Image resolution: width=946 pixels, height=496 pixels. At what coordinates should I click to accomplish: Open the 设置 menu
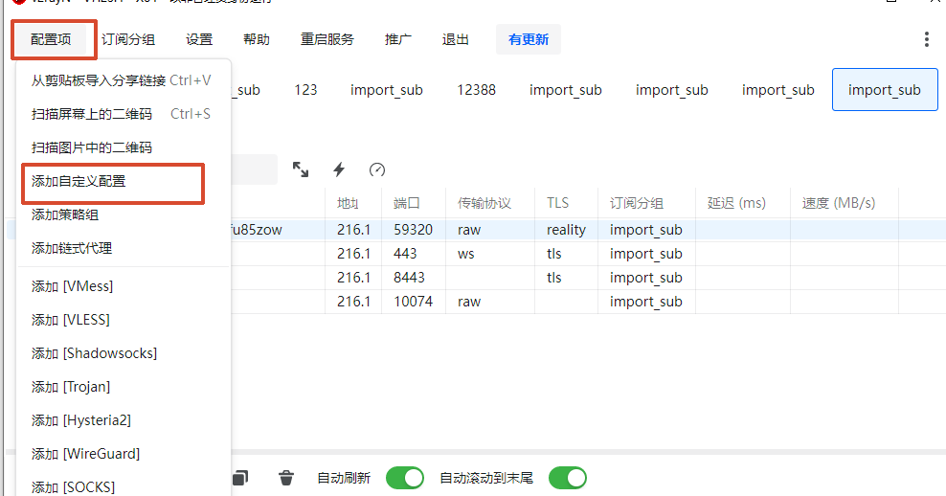[199, 40]
